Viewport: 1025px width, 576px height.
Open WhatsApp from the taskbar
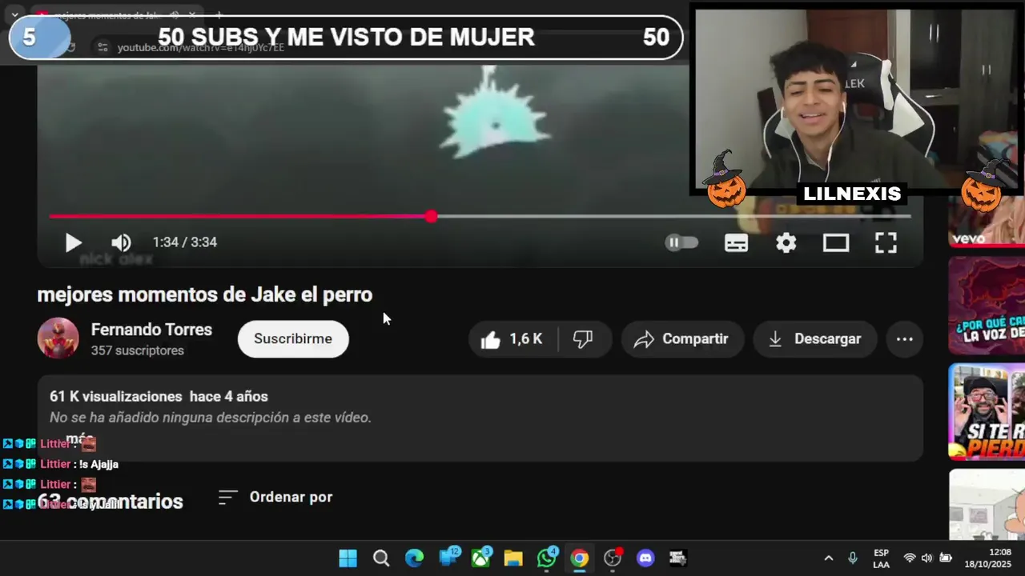point(547,558)
